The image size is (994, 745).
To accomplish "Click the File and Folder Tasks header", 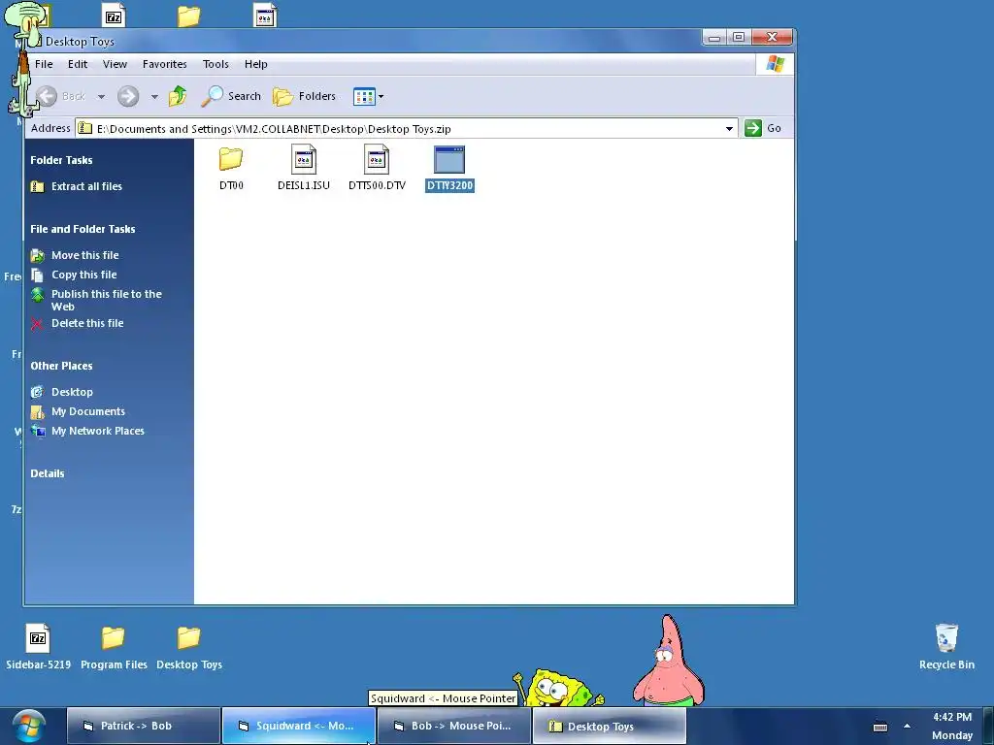I will [83, 229].
